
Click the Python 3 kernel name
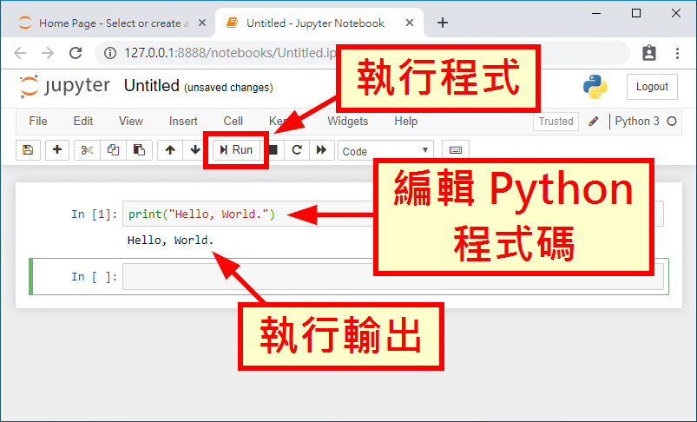637,122
